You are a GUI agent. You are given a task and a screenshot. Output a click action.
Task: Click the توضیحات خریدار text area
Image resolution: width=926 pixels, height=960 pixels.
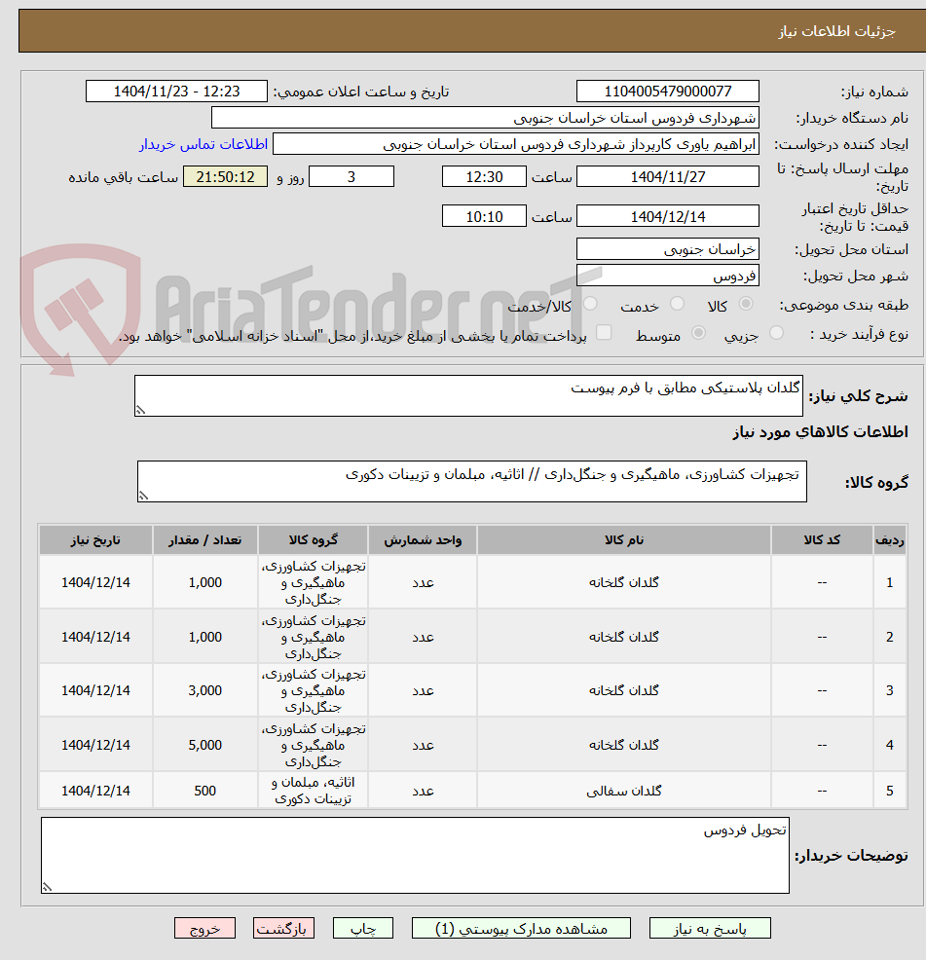pos(415,855)
